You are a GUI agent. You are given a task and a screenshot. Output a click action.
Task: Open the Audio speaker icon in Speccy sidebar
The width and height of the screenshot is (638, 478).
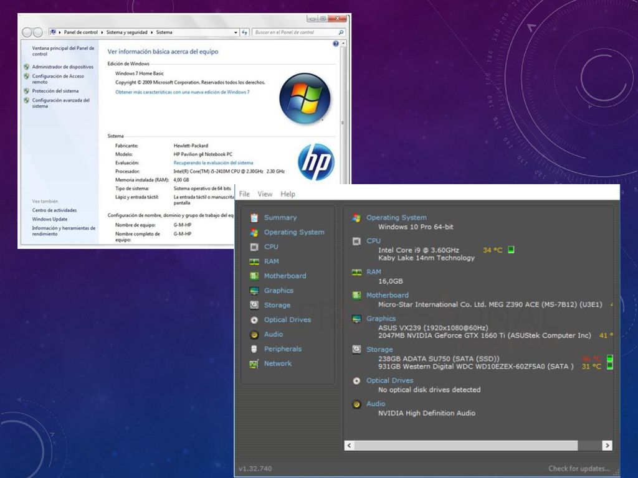(254, 335)
